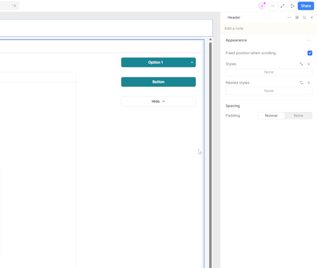Click the Padding label
The image size is (317, 268).
(x=233, y=116)
